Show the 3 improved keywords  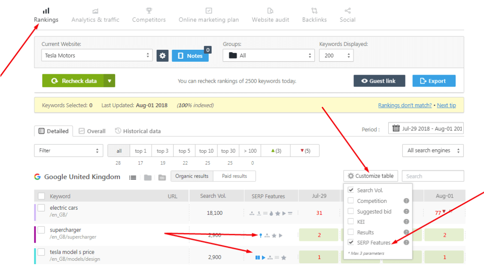click(x=276, y=151)
